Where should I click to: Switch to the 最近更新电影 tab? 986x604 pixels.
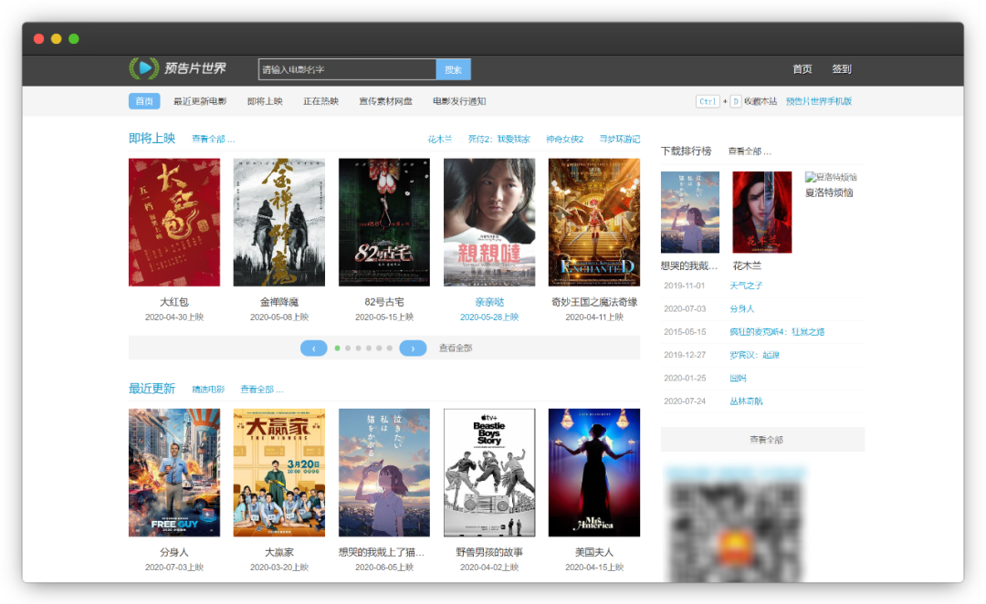[200, 101]
